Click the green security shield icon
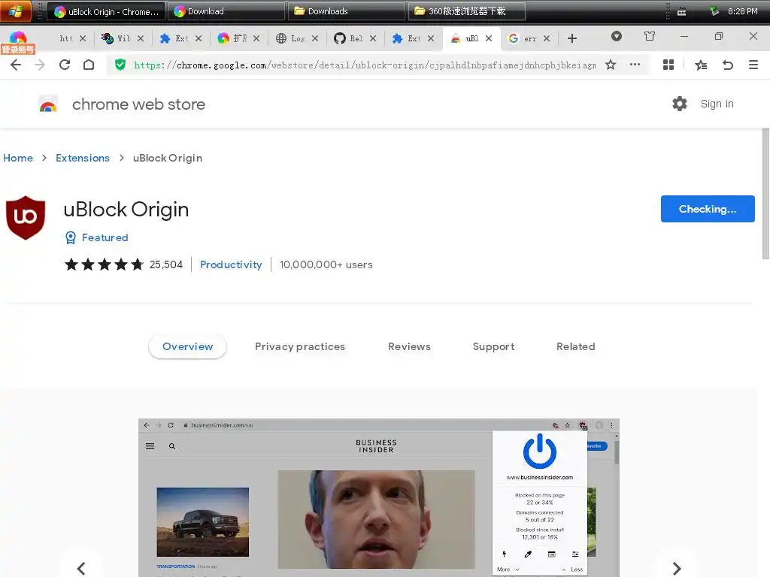Image resolution: width=770 pixels, height=577 pixels. (x=120, y=65)
